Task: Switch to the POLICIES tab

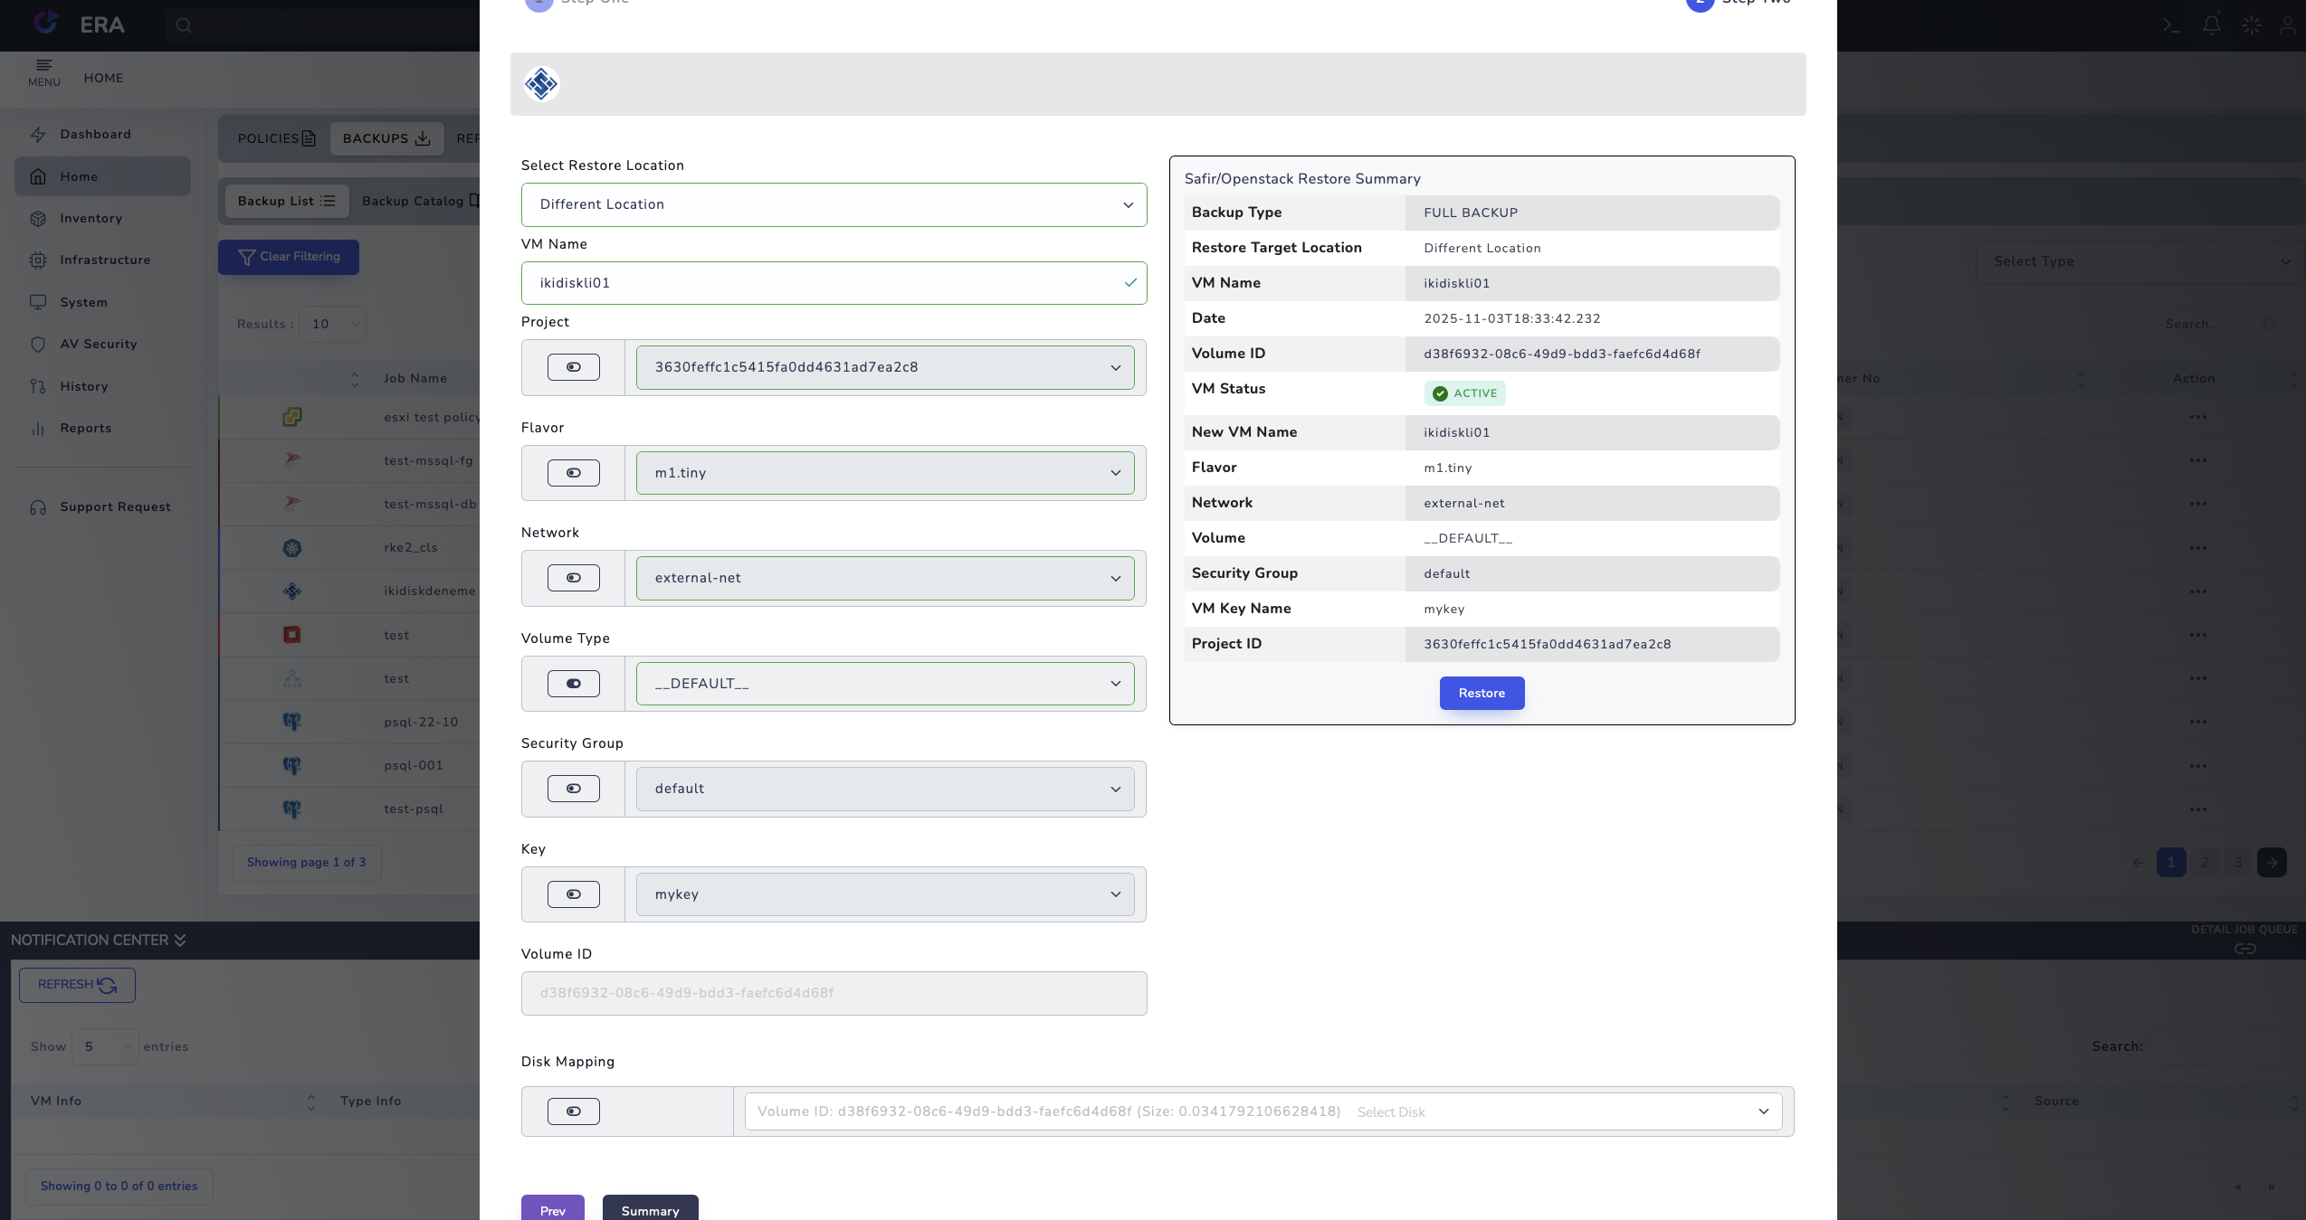Action: (276, 138)
